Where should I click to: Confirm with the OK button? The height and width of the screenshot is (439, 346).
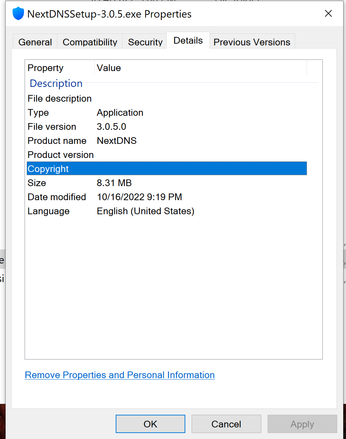pyautogui.click(x=150, y=424)
